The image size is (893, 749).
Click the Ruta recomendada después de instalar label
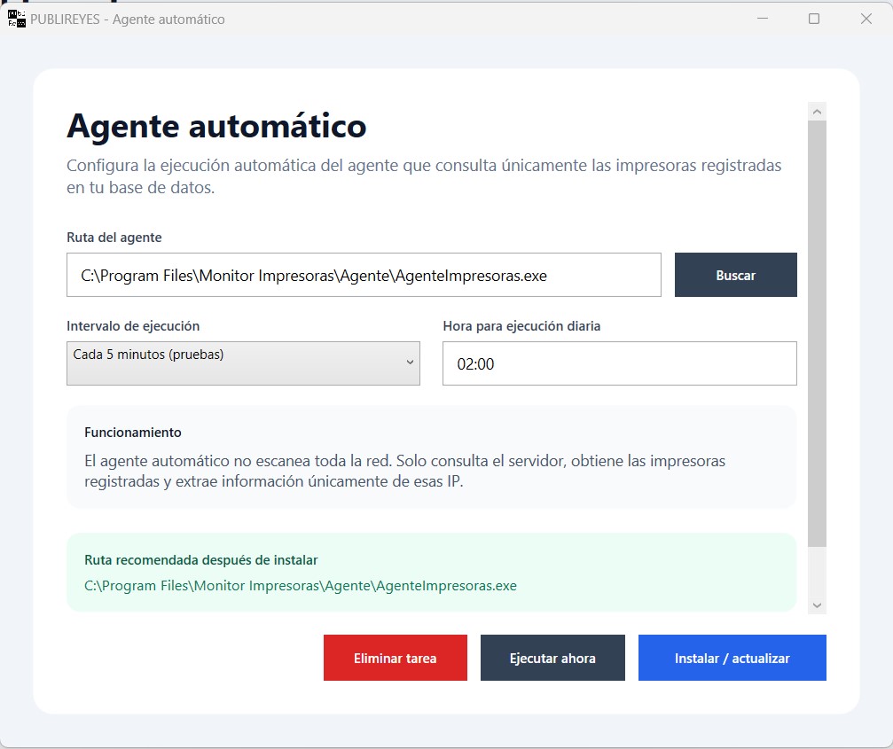201,560
